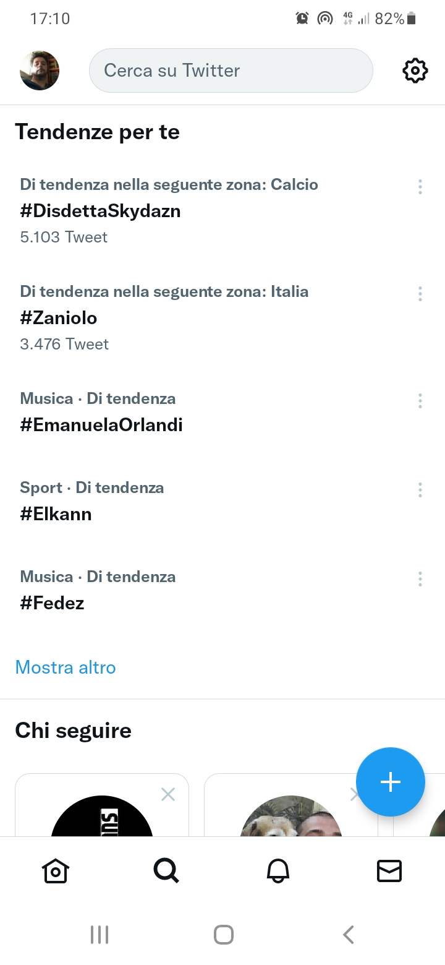The width and height of the screenshot is (445, 965).
Task: Open options menu for #Elkann trend
Action: click(x=420, y=490)
